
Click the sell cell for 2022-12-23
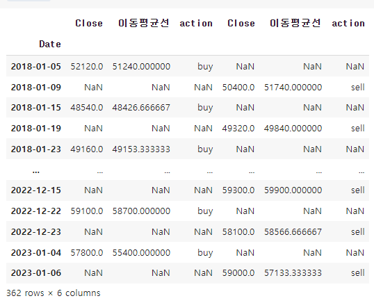[358, 232]
